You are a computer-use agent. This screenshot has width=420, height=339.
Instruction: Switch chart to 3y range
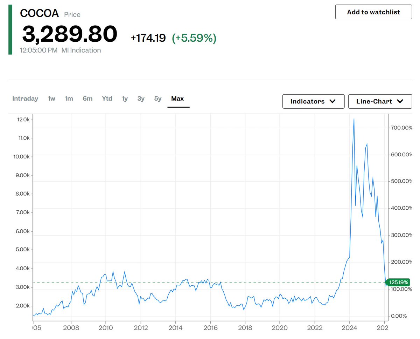(x=141, y=99)
